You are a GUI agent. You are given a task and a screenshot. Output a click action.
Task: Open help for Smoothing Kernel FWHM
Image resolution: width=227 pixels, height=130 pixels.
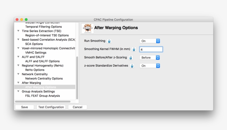click(134, 49)
